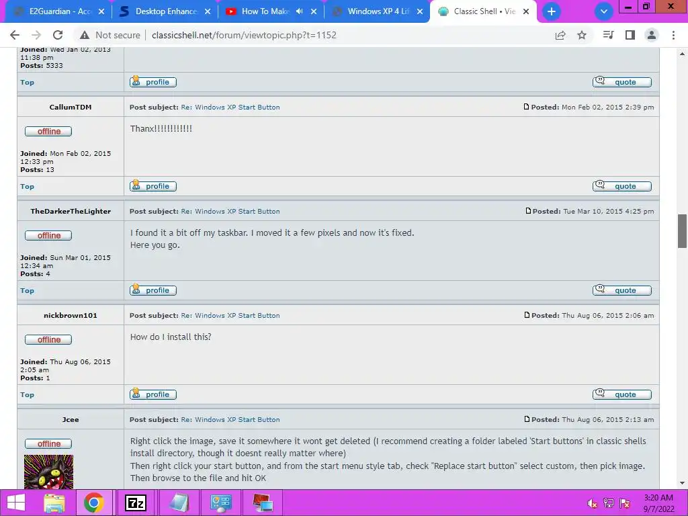Click username nickbrown101

70,315
